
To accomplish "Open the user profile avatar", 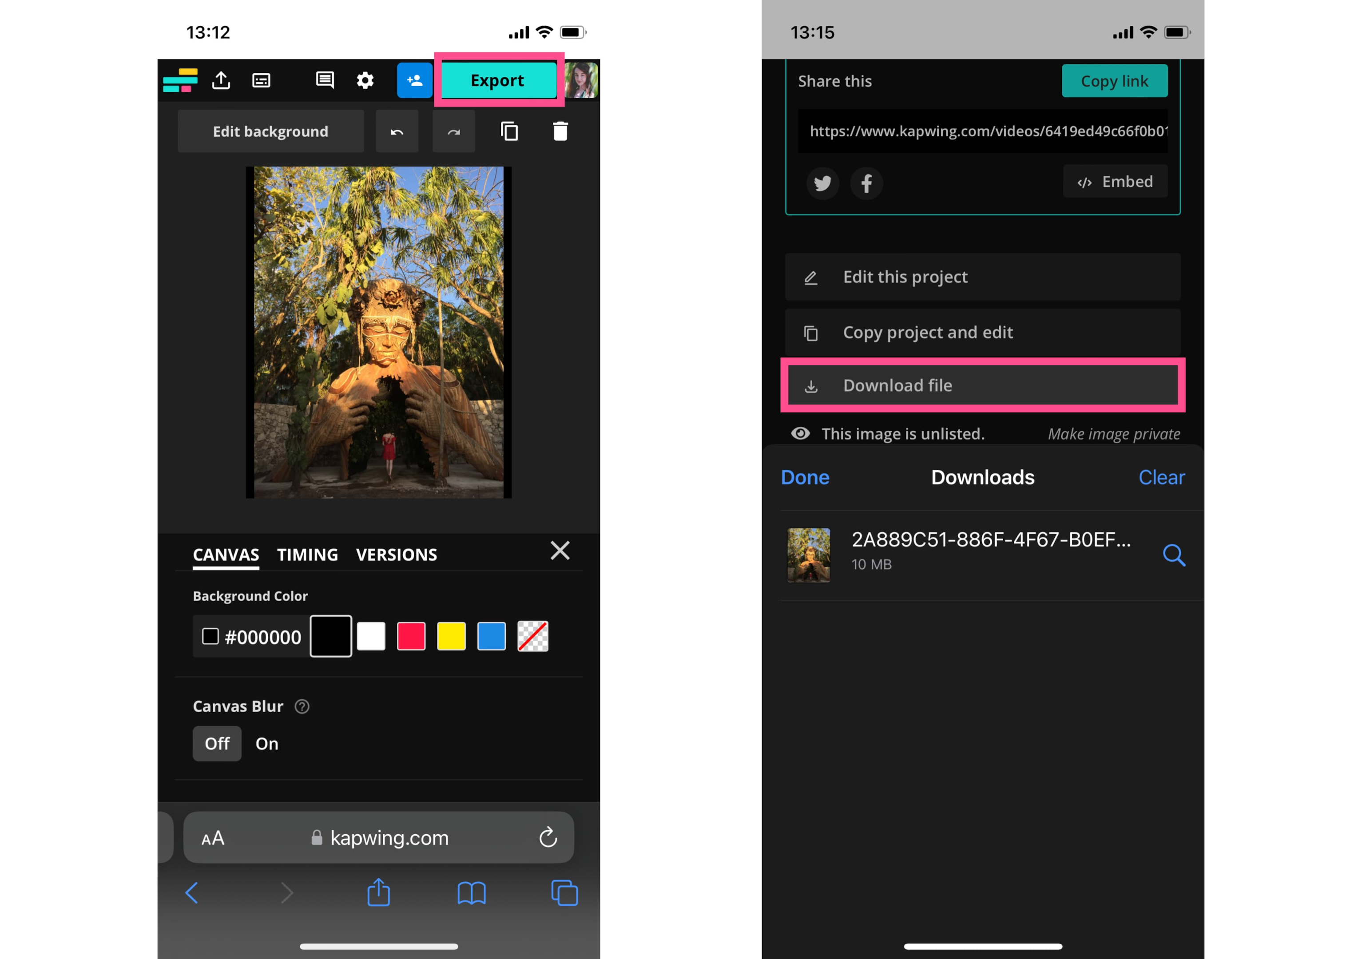I will click(581, 80).
